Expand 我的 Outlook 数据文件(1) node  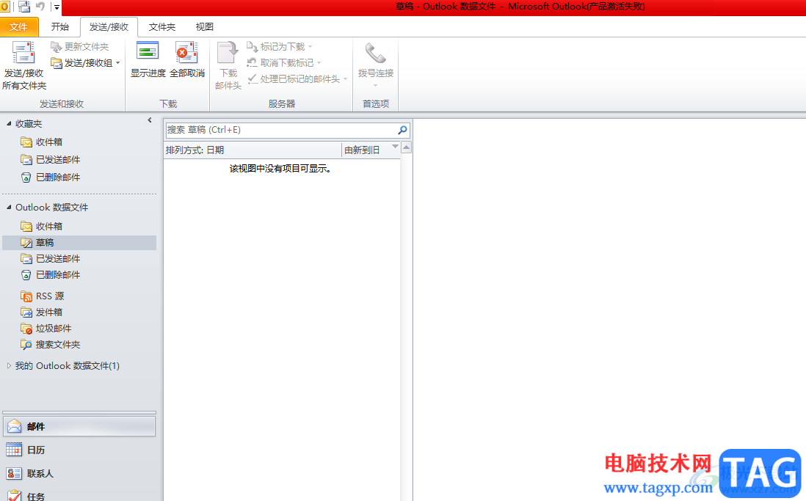click(9, 366)
